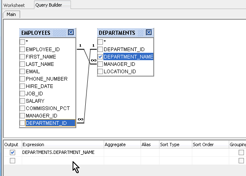Enable Grouping checkbox for DEPARTMENT_NAME row

click(241, 152)
